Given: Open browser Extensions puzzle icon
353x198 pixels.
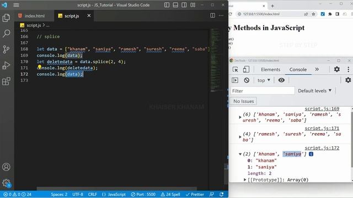Looking at the screenshot, I should (330, 14).
